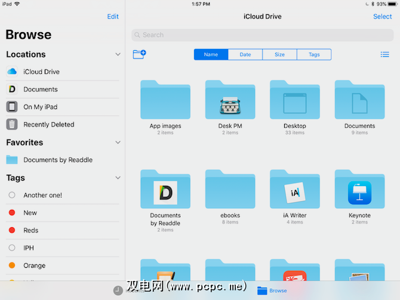400x300 pixels.
Task: Open the Documents by Readdle favorite folder icon
Action: pyautogui.click(x=12, y=160)
